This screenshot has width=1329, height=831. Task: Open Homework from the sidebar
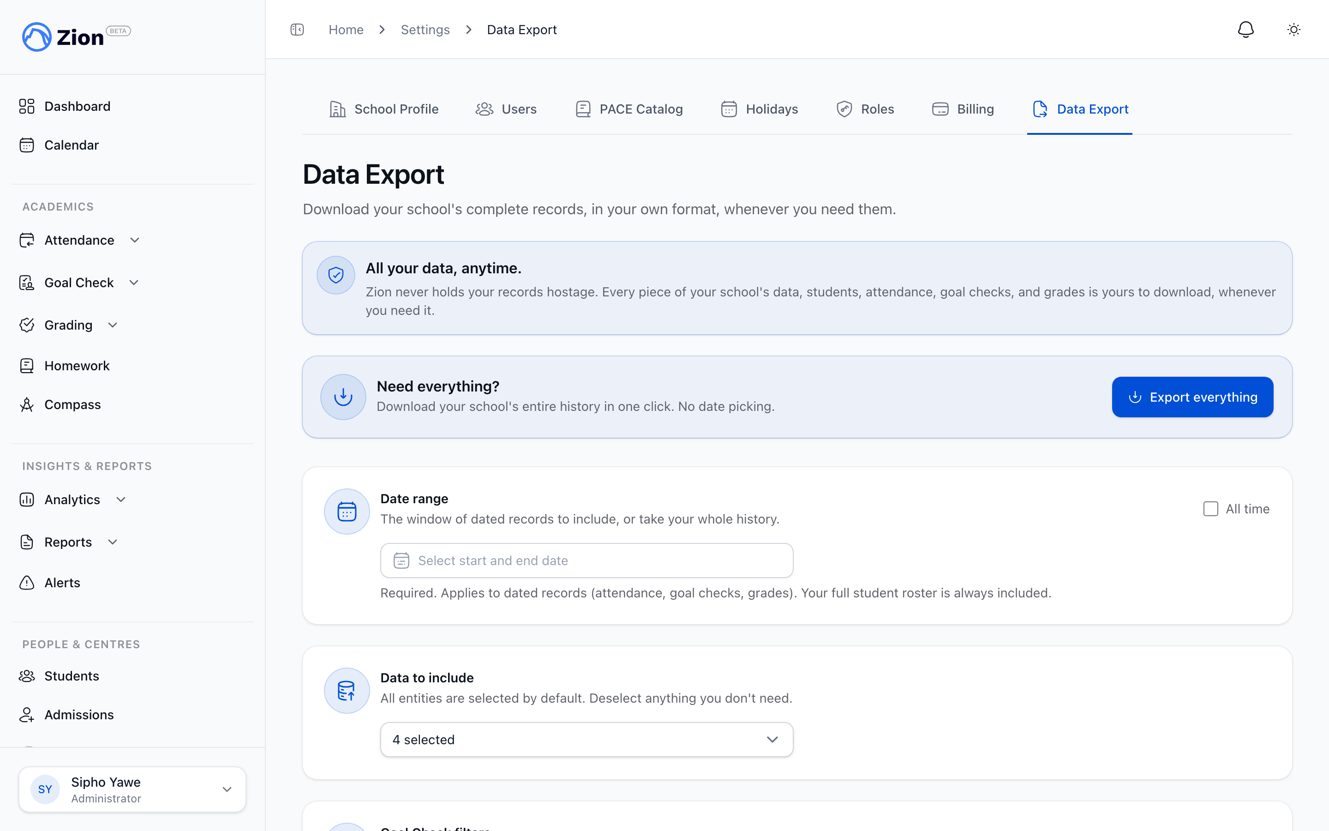pyautogui.click(x=77, y=366)
